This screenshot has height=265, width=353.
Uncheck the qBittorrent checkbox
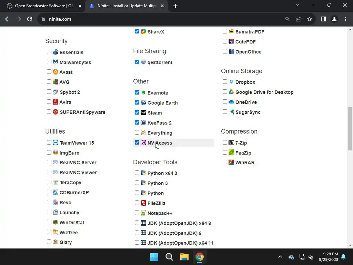[137, 62]
